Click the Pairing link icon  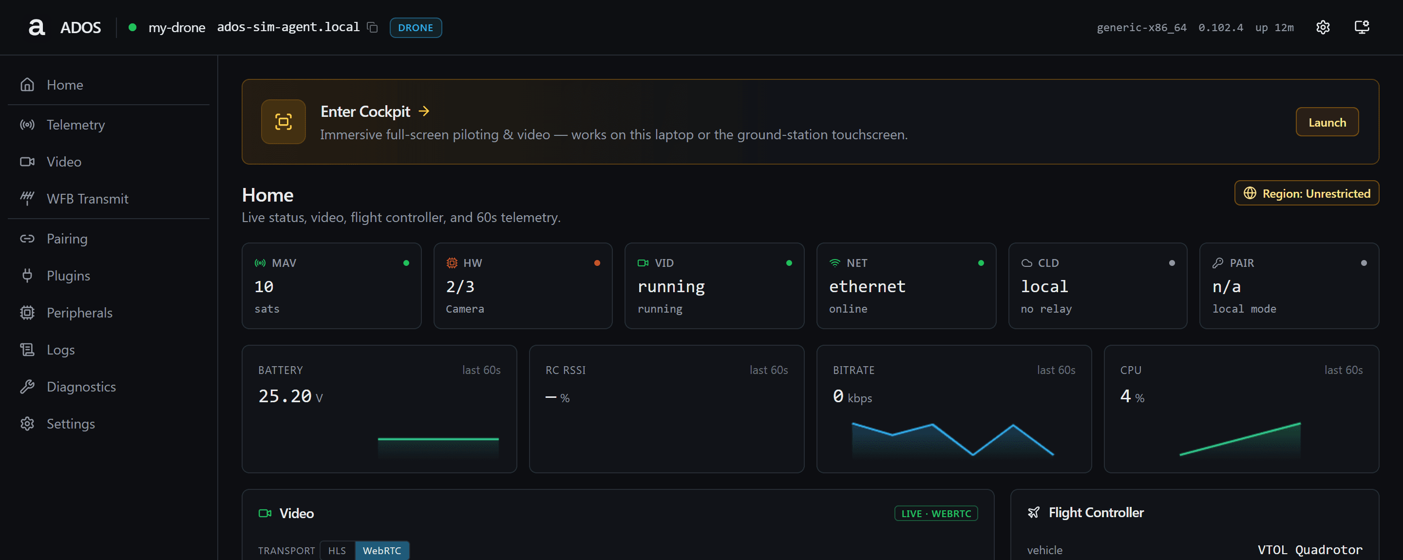pos(27,239)
